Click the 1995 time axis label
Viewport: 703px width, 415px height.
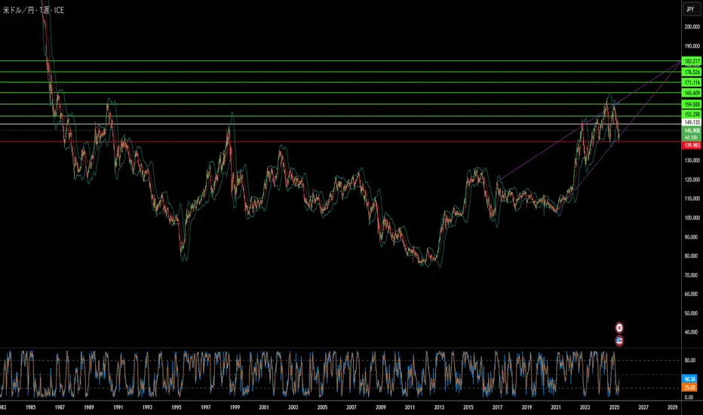click(x=177, y=407)
